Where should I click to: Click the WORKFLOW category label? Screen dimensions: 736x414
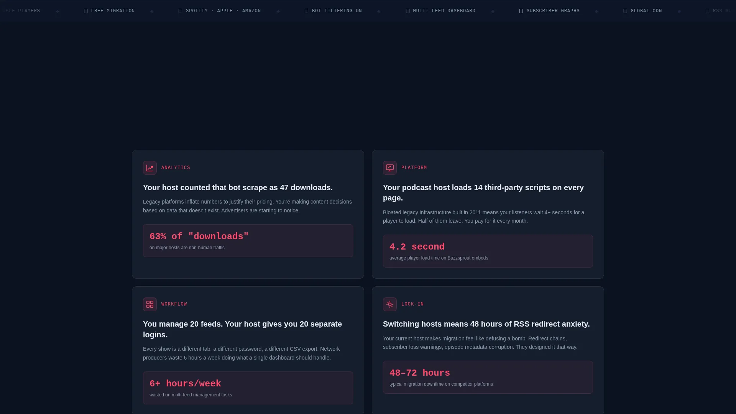[x=174, y=304]
